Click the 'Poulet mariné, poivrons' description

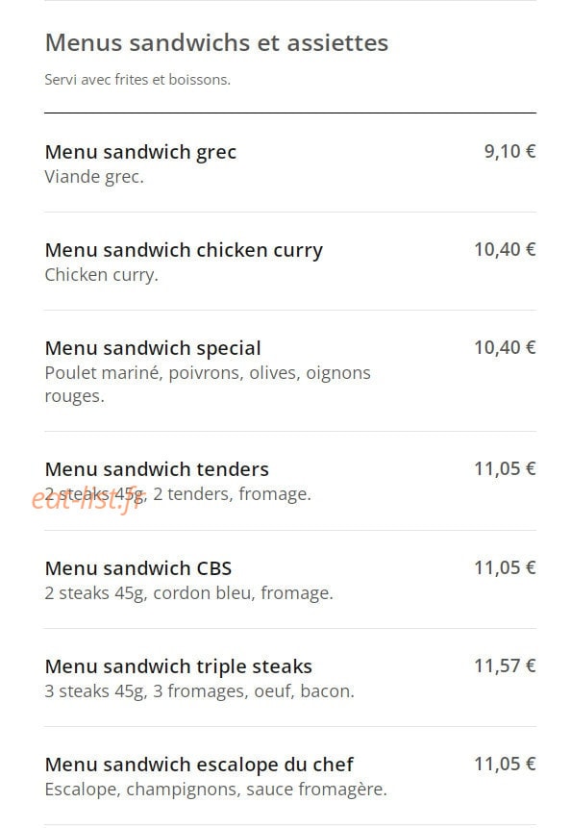[x=208, y=385]
